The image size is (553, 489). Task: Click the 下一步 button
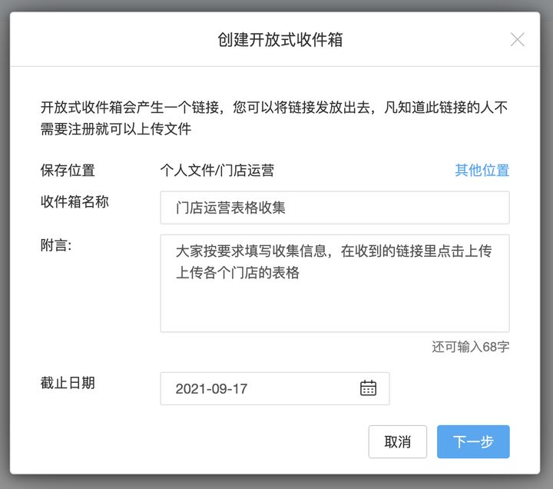click(473, 441)
